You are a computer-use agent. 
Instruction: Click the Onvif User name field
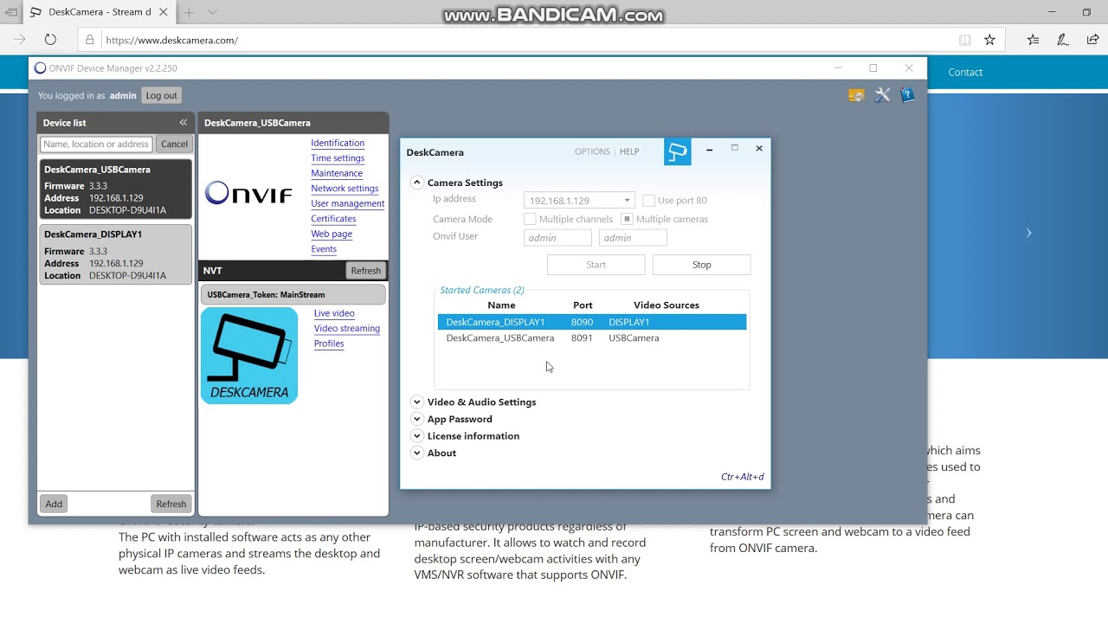[x=557, y=238]
